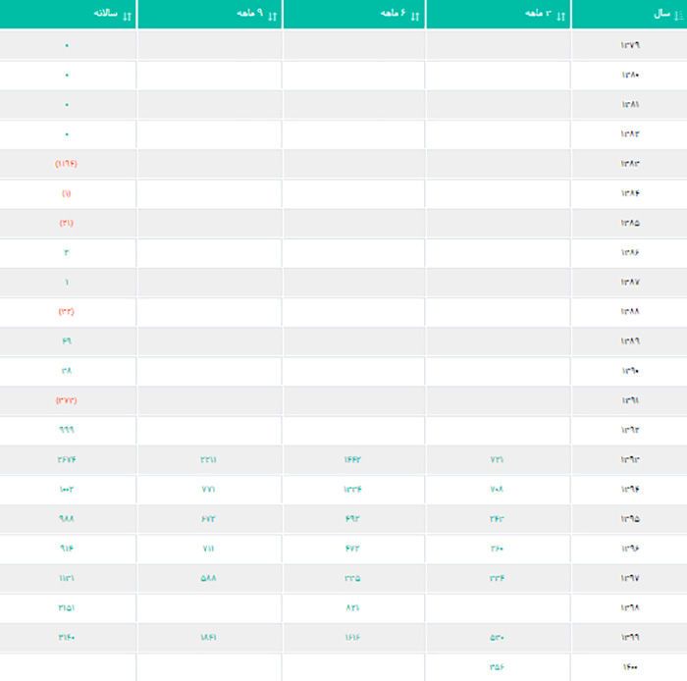Screen dimensions: 687x681
Task: Select the year 1400 cell in the last row
Action: [629, 667]
